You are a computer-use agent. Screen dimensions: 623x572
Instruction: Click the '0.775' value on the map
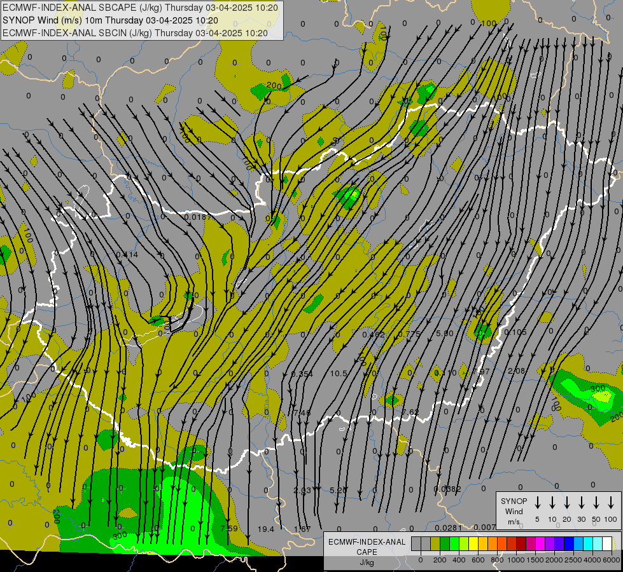tap(409, 334)
